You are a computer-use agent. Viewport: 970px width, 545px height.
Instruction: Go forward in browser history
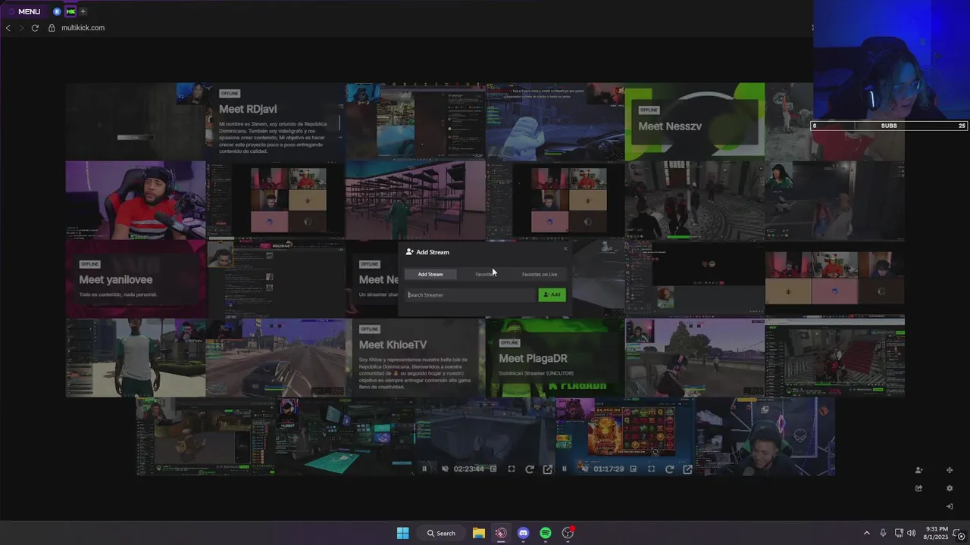(x=21, y=28)
